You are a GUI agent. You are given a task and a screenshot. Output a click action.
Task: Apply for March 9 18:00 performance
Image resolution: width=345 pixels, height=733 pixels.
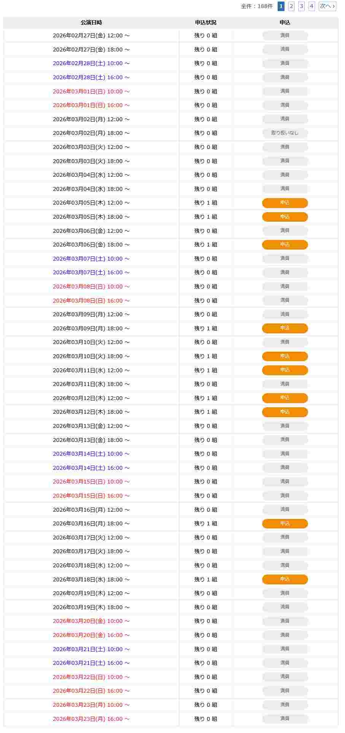(285, 328)
